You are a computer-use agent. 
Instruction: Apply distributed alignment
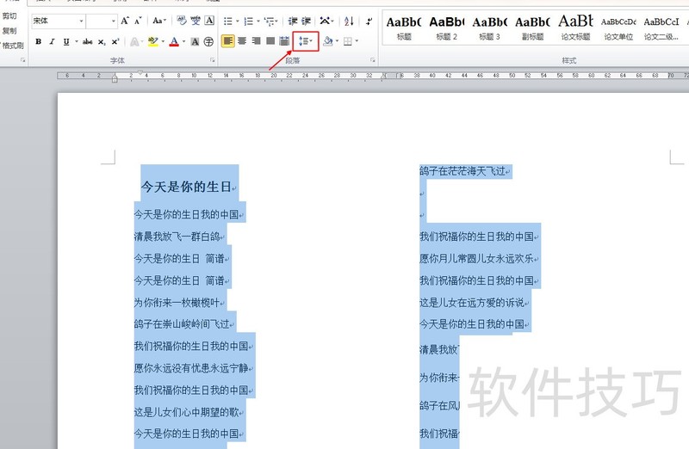coord(284,41)
